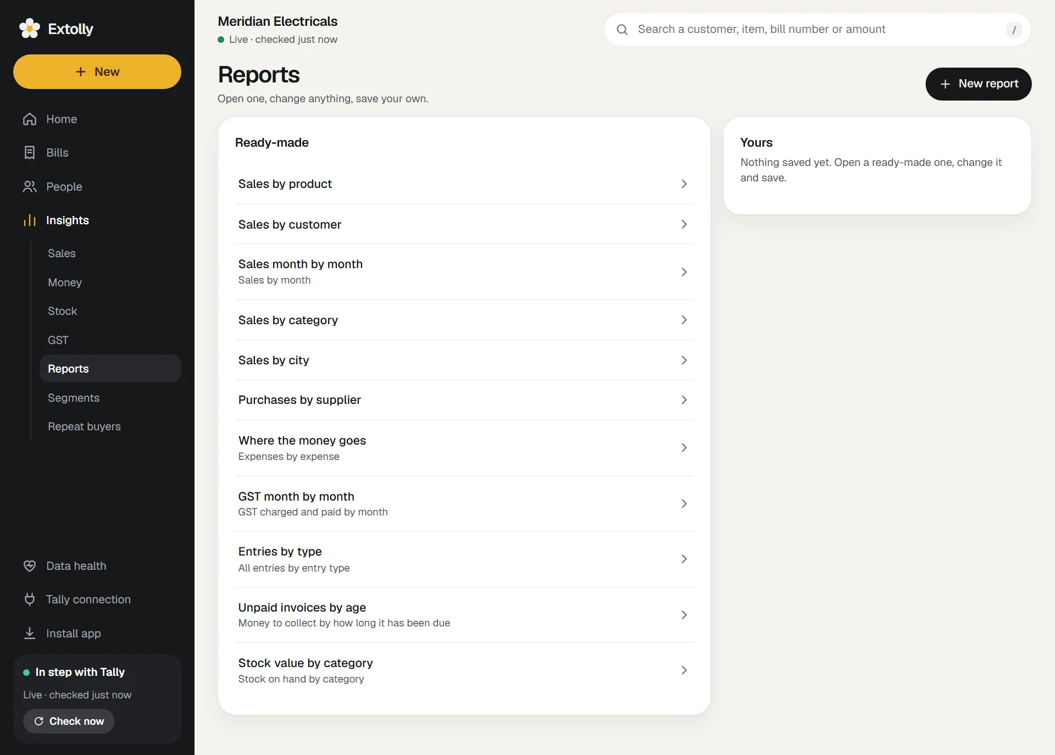Open Sales month by month chevron
Screen dimensions: 1055x755
click(684, 272)
